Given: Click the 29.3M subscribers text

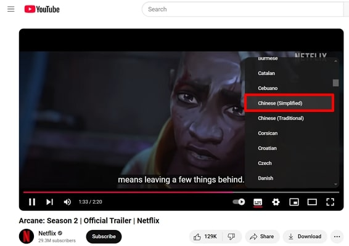Looking at the screenshot, I should [x=57, y=240].
